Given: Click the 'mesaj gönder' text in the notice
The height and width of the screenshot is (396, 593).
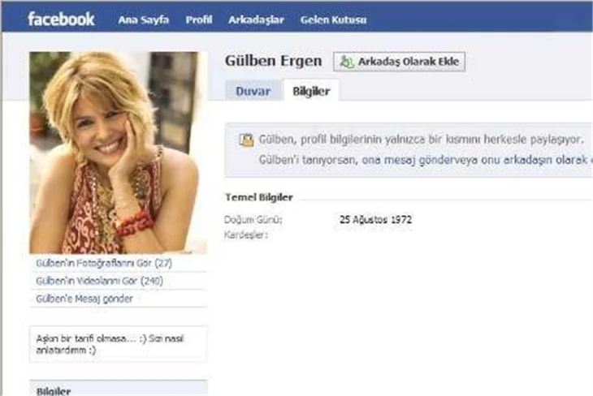Looking at the screenshot, I should tap(418, 160).
